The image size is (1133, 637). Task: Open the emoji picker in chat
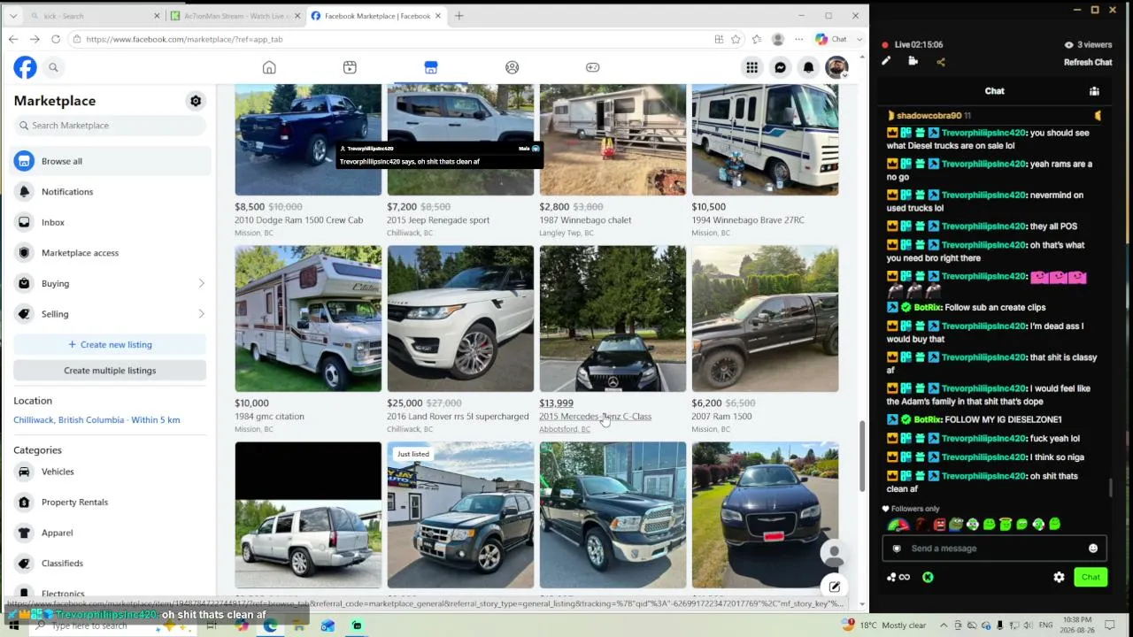pyautogui.click(x=1093, y=549)
